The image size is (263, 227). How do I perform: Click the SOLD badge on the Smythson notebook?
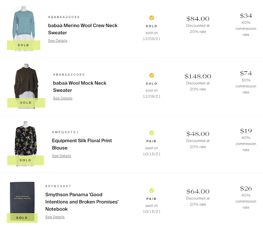pyautogui.click(x=22, y=218)
